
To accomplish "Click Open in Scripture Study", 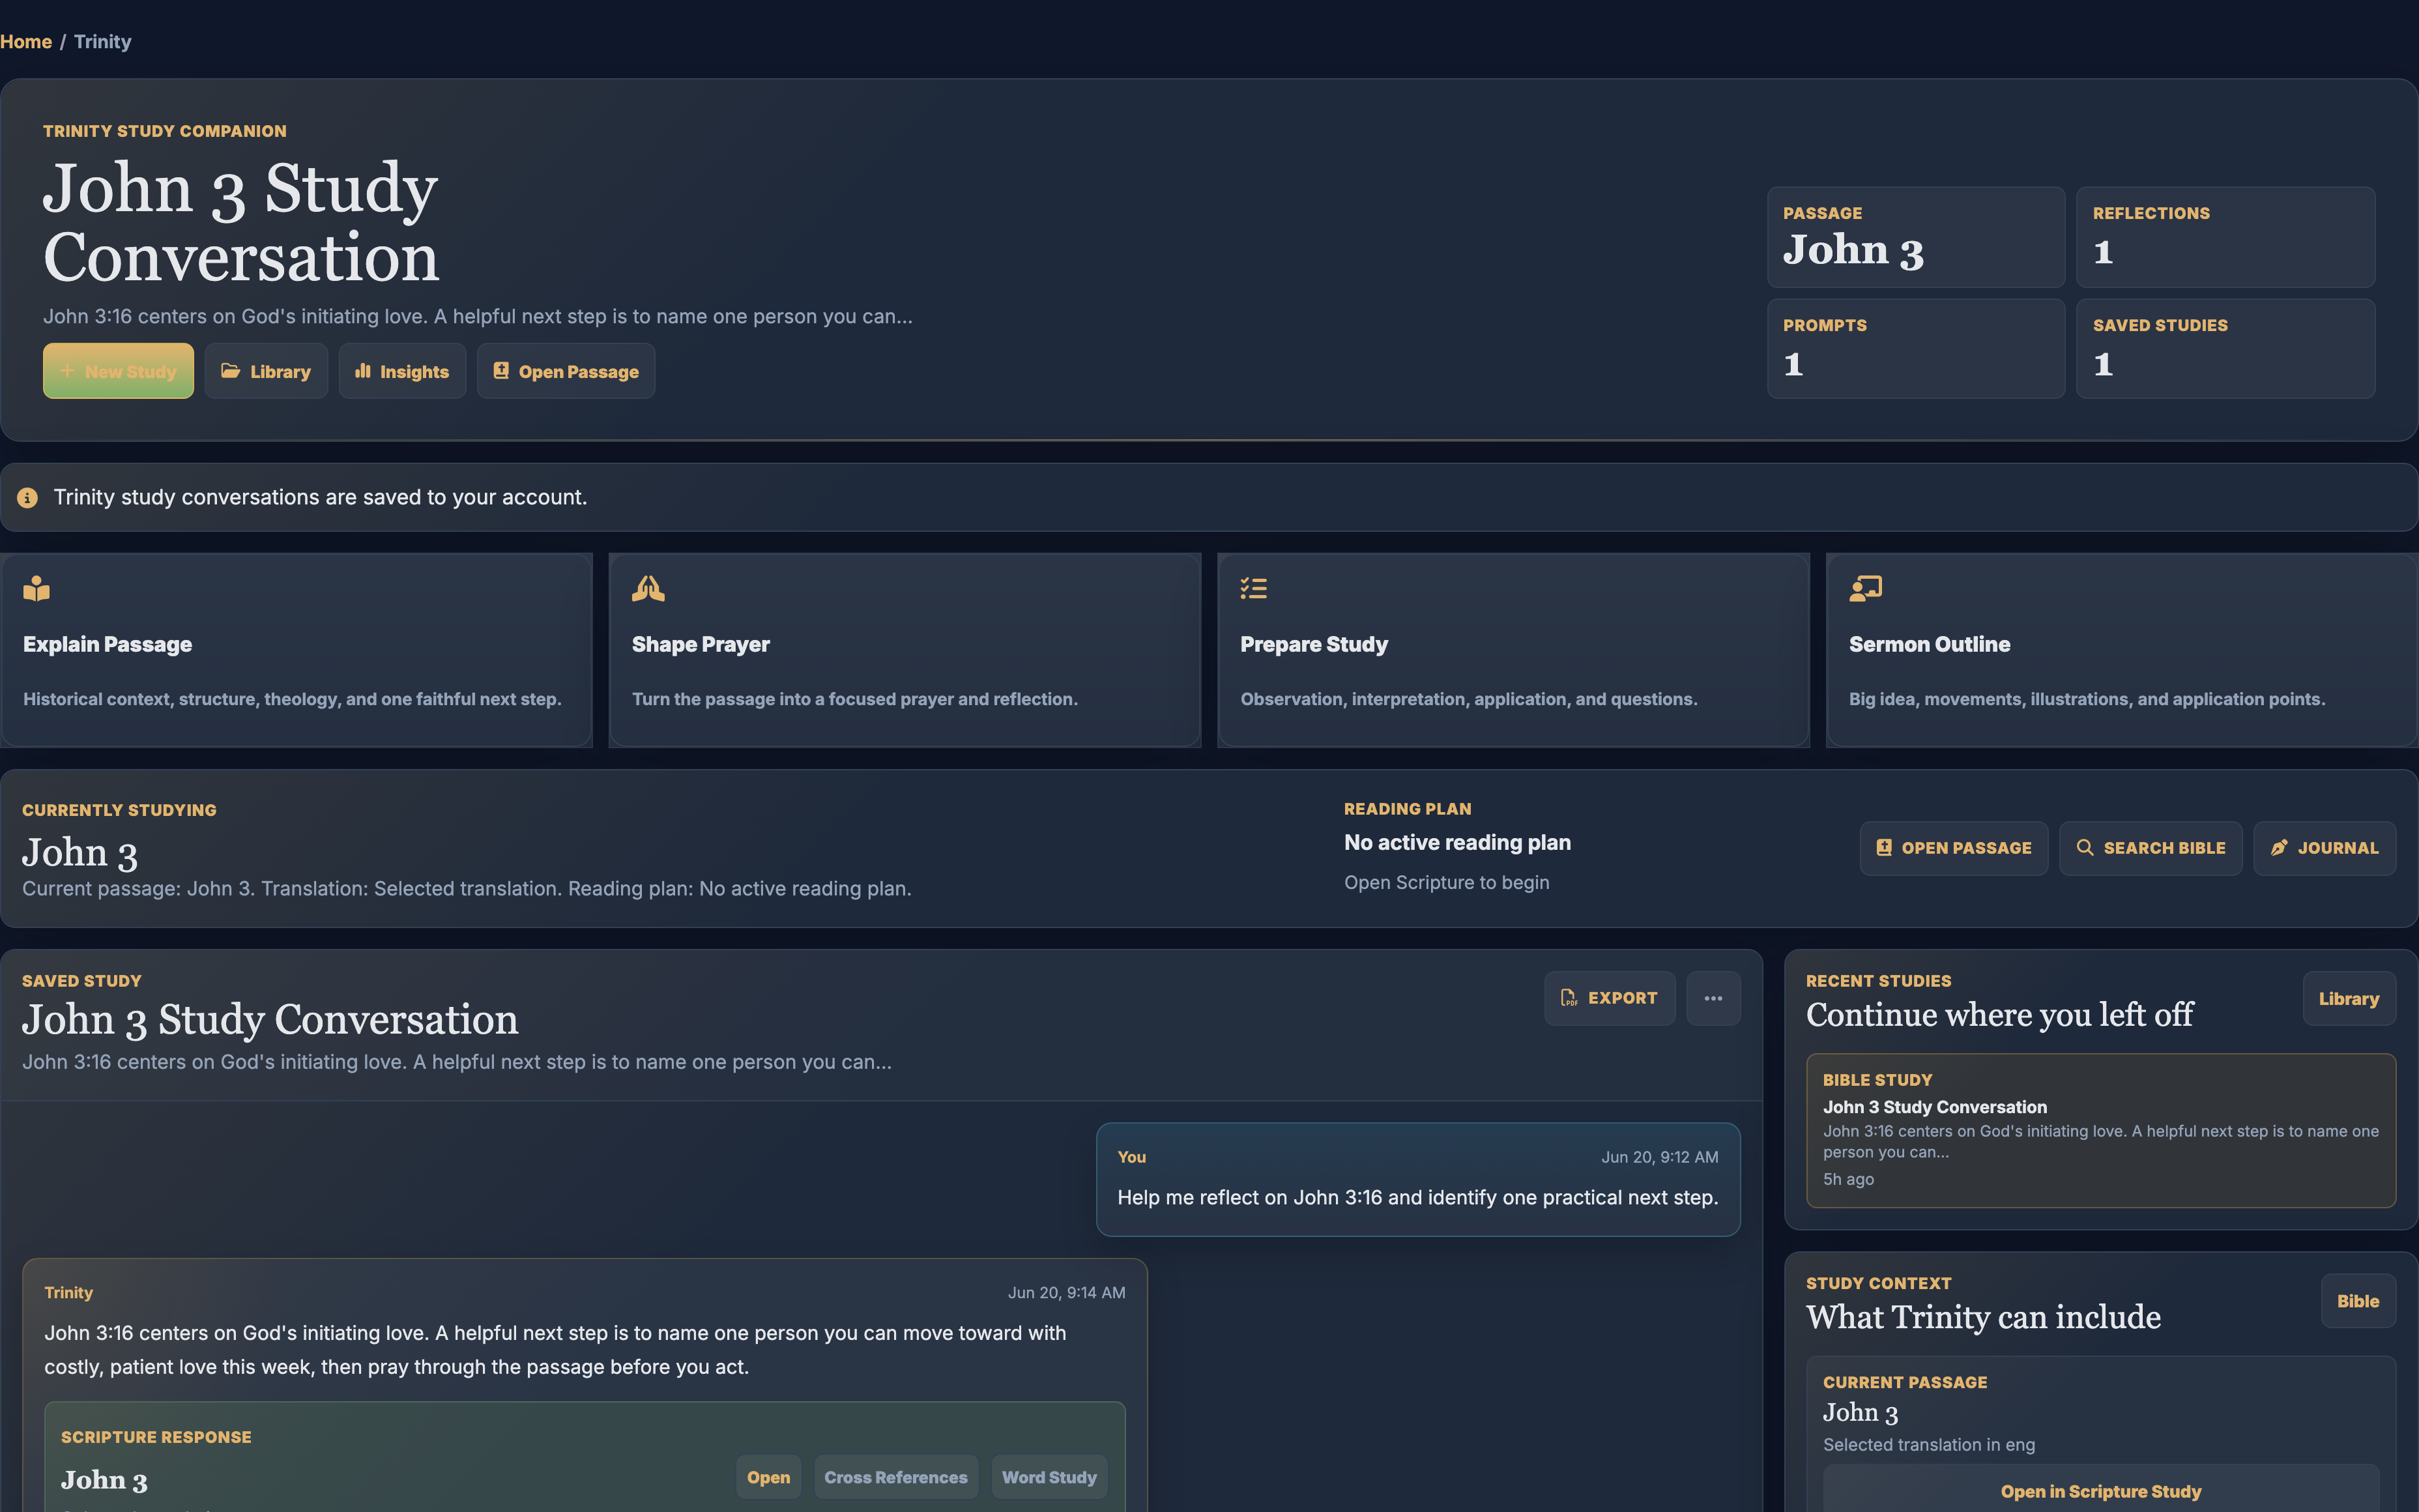I will [x=2100, y=1491].
